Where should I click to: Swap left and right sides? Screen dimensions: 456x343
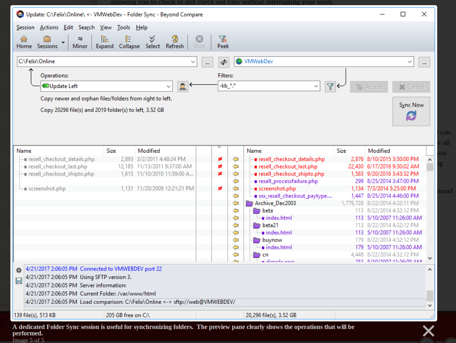223,62
